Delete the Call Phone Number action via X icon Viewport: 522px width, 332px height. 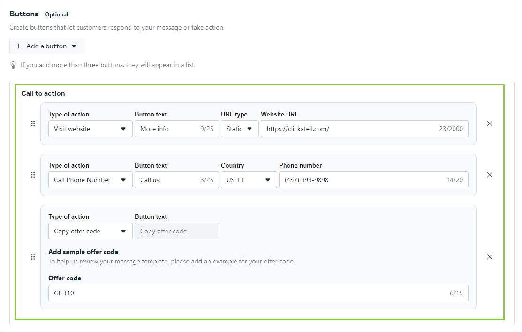point(490,175)
